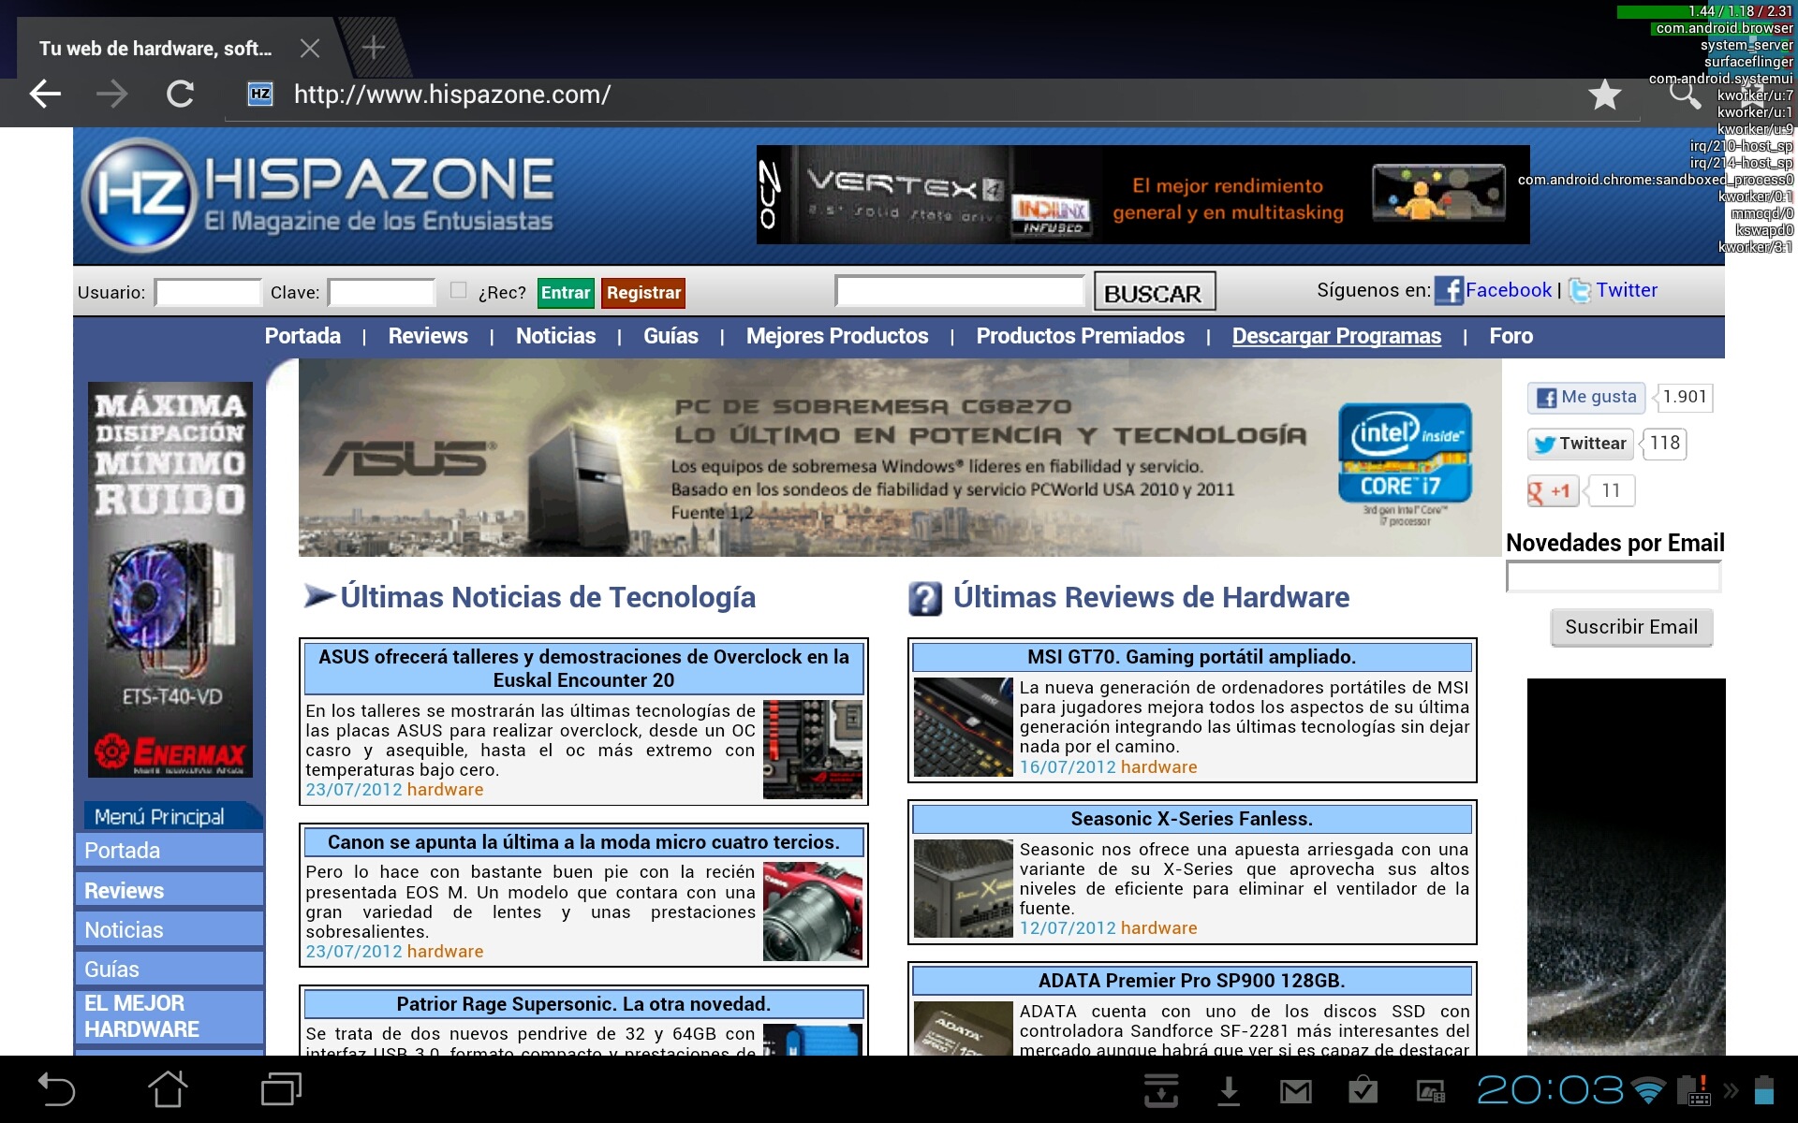Viewport: 1798px width, 1123px height.
Task: Check the ¿Rec? remember checkbox
Action: point(458,290)
